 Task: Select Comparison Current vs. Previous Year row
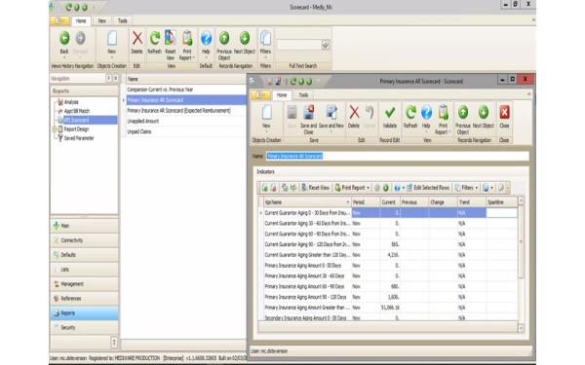186,90
